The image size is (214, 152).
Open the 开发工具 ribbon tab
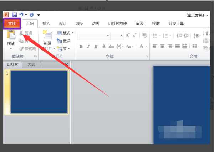[x=176, y=23]
